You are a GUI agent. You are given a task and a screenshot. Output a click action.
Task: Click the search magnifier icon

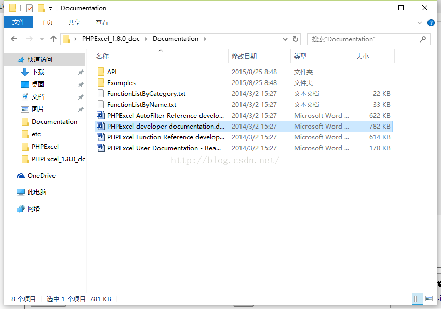click(x=423, y=39)
